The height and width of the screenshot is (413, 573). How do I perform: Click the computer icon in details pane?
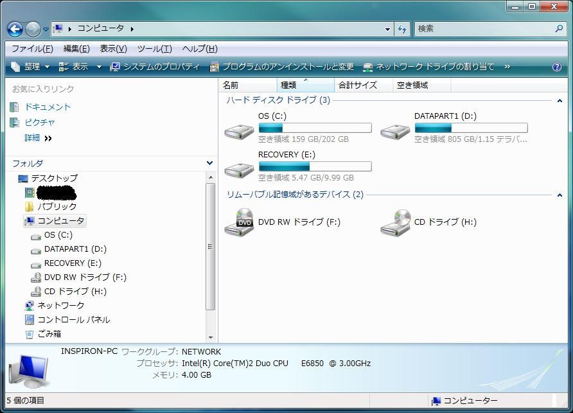30,371
